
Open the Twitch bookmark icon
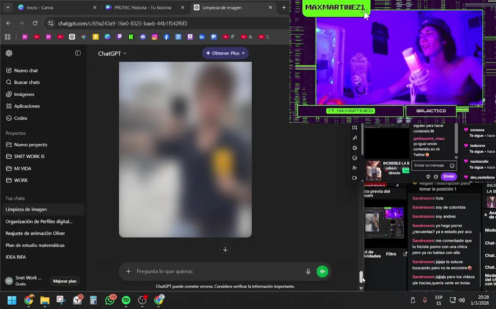click(x=119, y=37)
